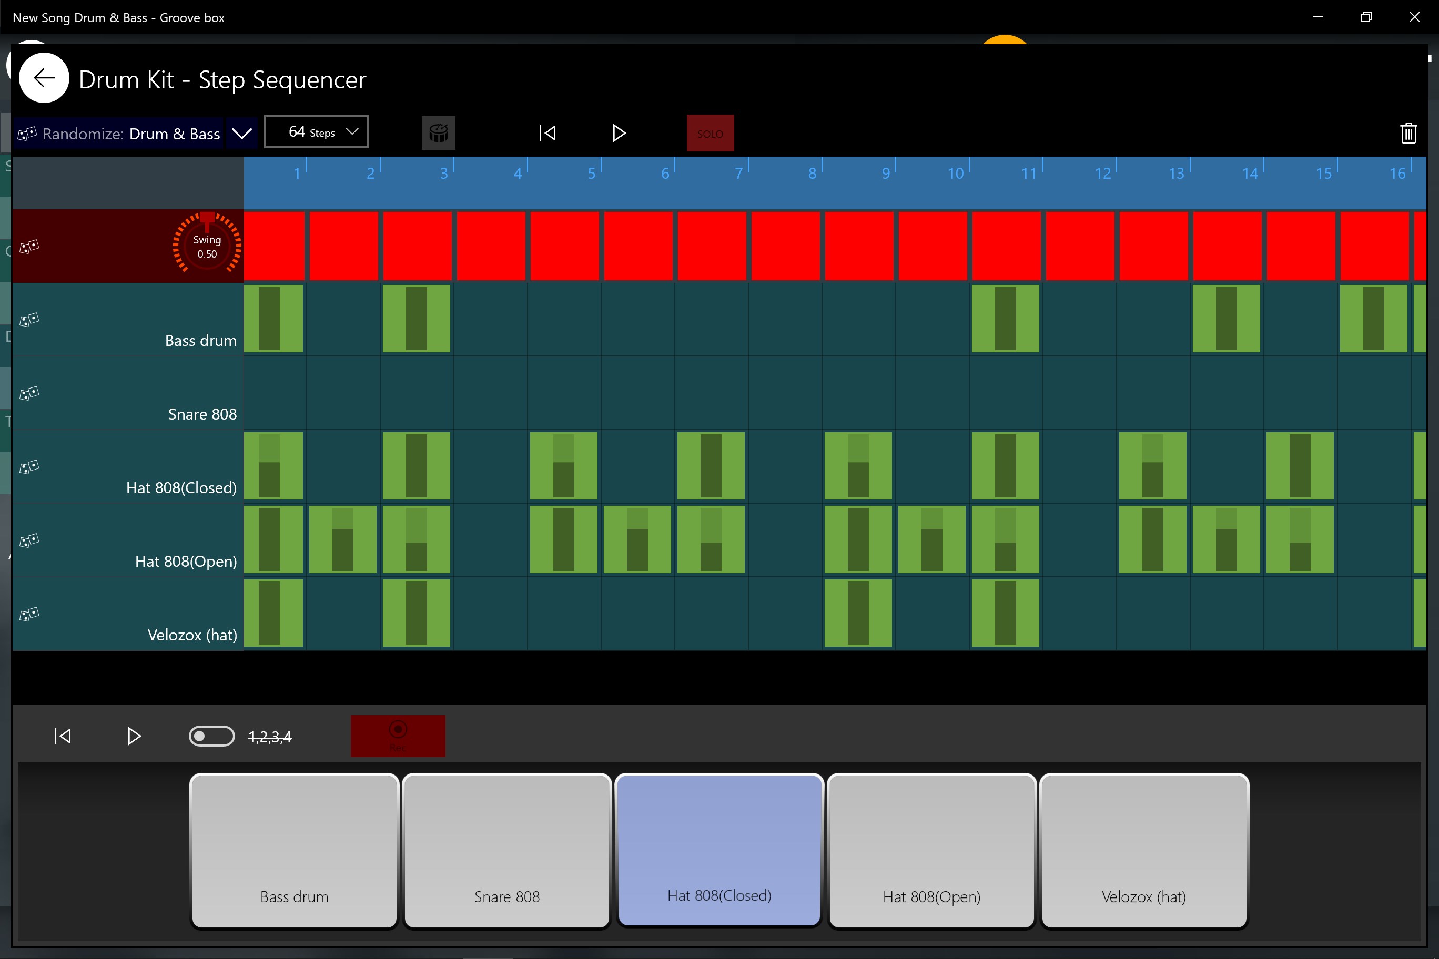1439x959 pixels.
Task: Click the trash icon to clear the pattern
Action: tap(1409, 132)
